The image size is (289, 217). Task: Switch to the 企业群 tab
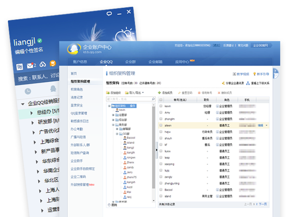point(130,62)
